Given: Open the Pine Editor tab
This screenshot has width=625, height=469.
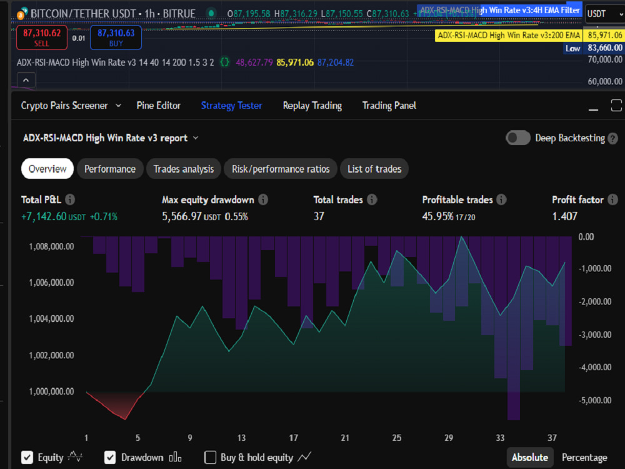Looking at the screenshot, I should [159, 106].
